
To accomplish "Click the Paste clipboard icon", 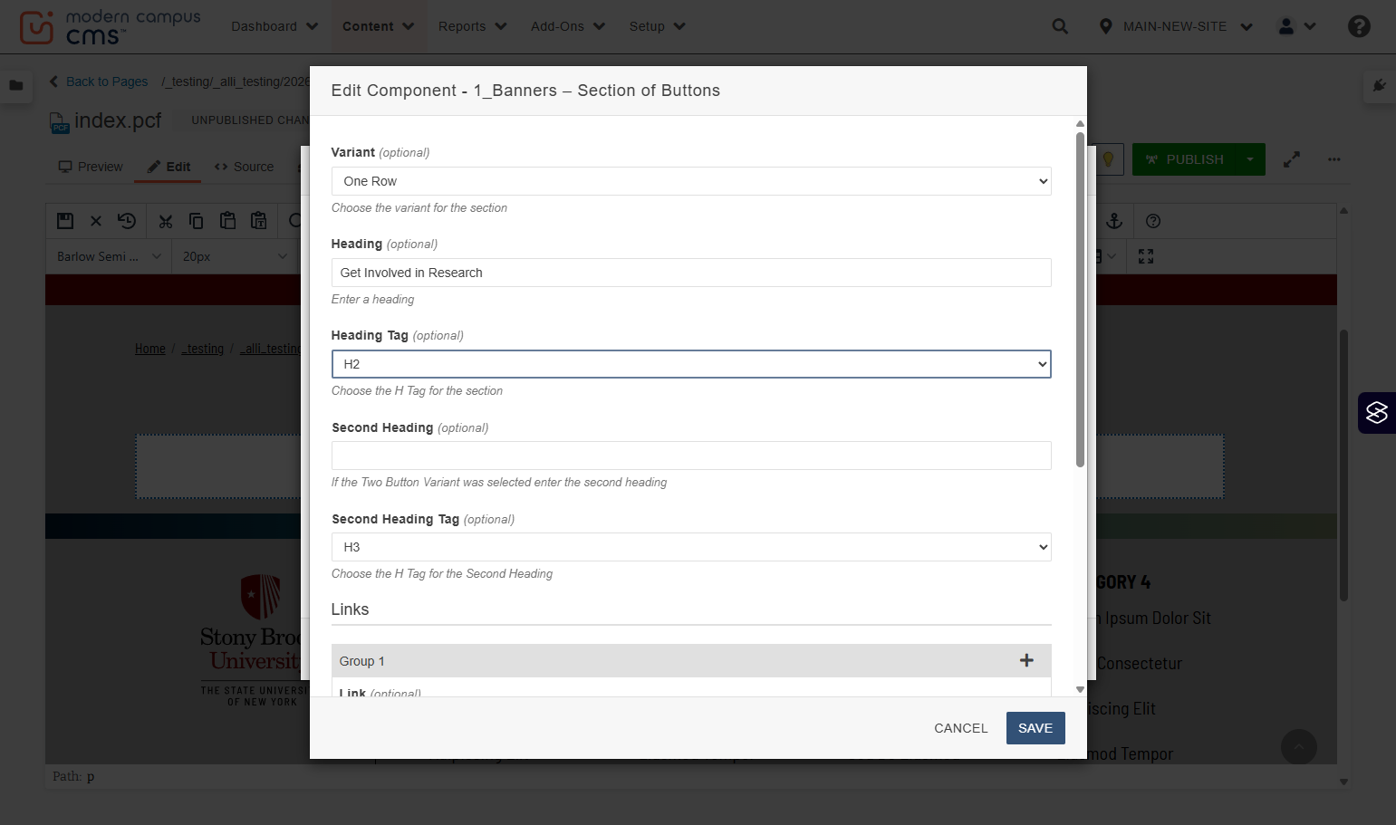I will (x=228, y=221).
